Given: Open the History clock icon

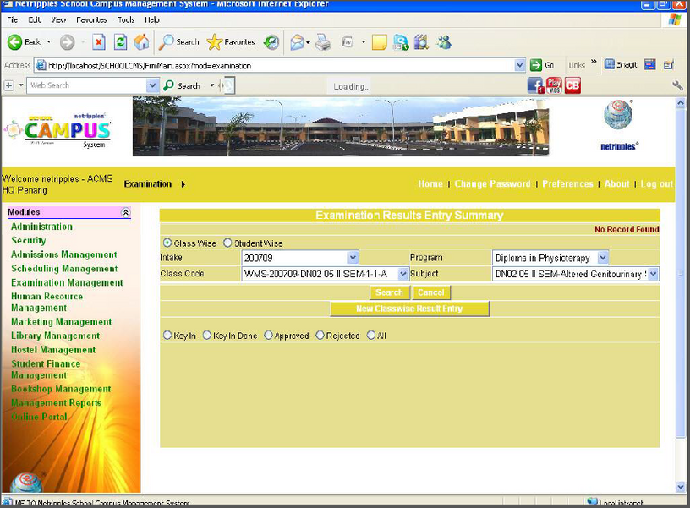Looking at the screenshot, I should (271, 42).
